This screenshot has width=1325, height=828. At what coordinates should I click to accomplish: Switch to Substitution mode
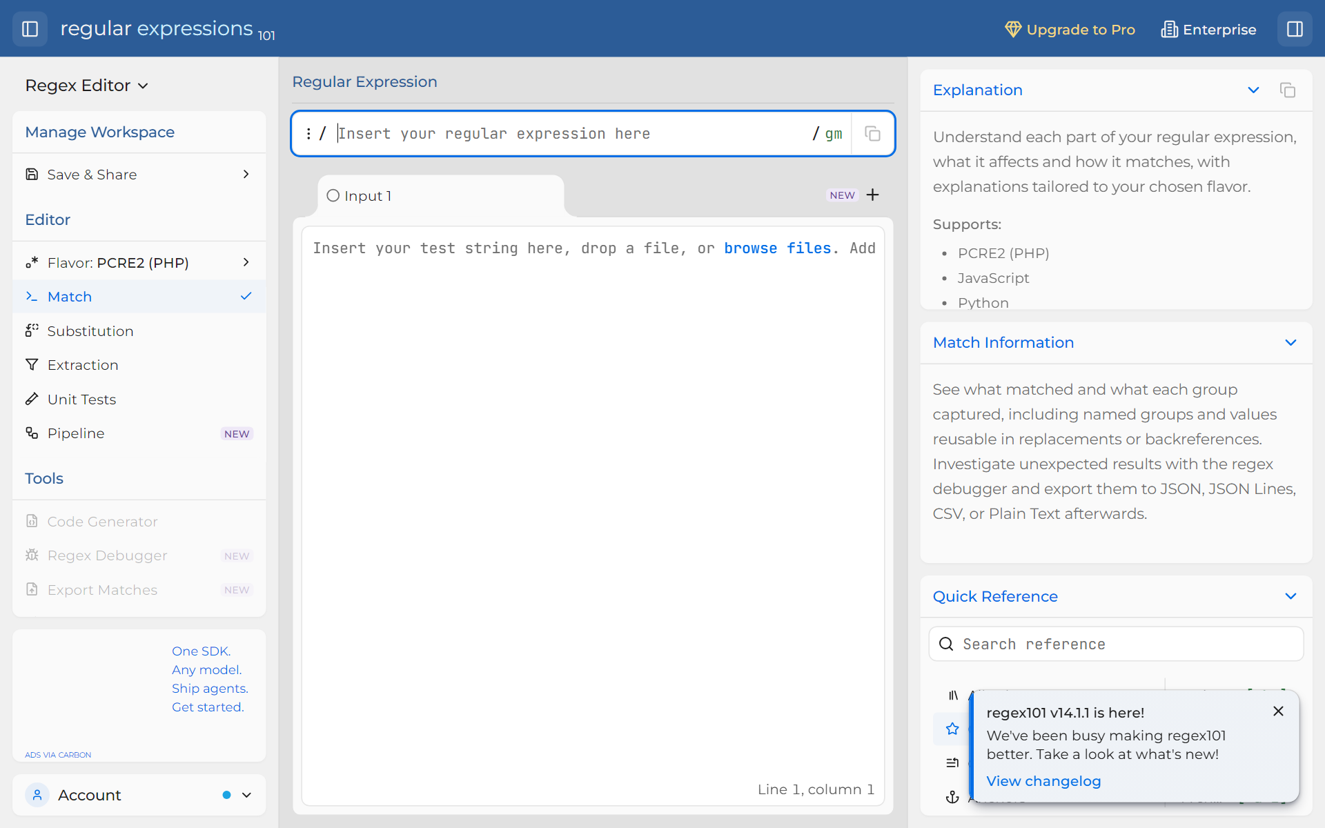(139, 331)
